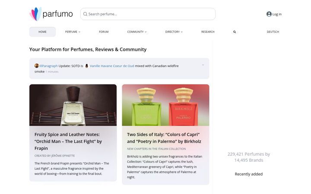Open the Two Sides of Italy Birkholz article

(164, 138)
